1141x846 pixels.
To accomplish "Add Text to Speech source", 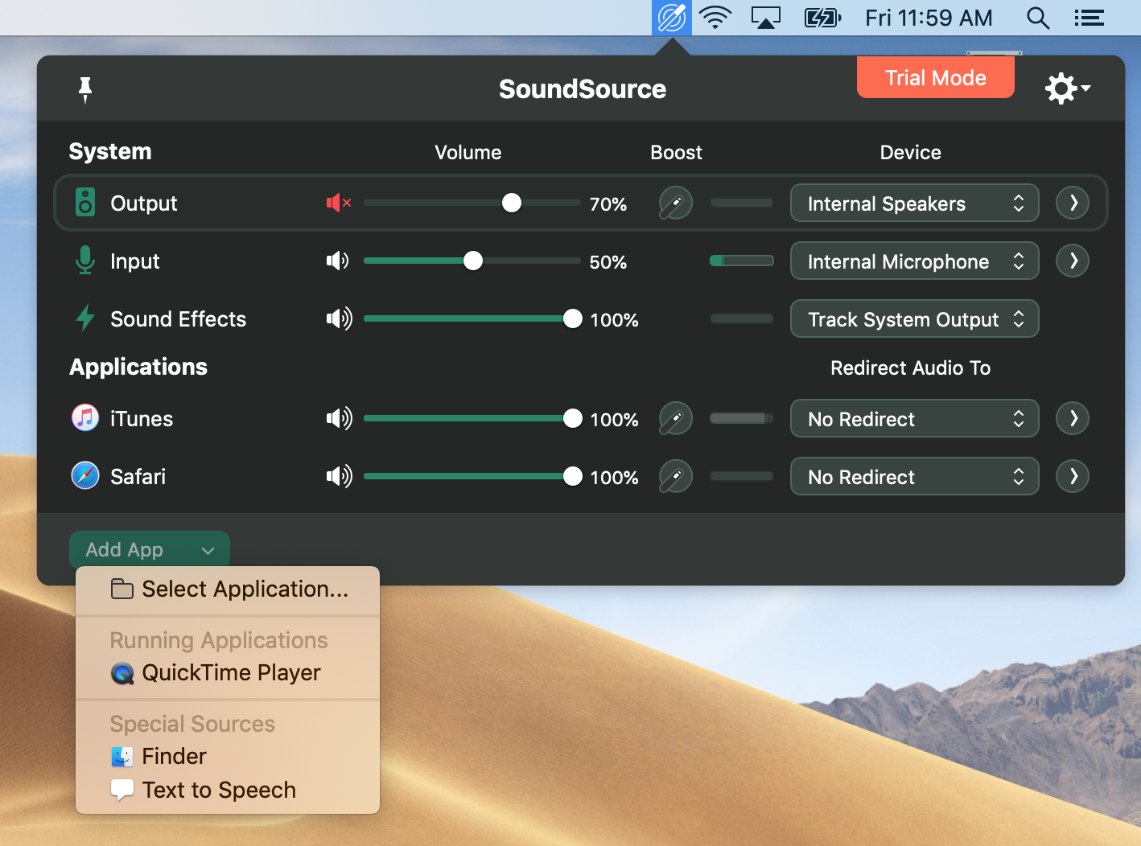I will [228, 791].
